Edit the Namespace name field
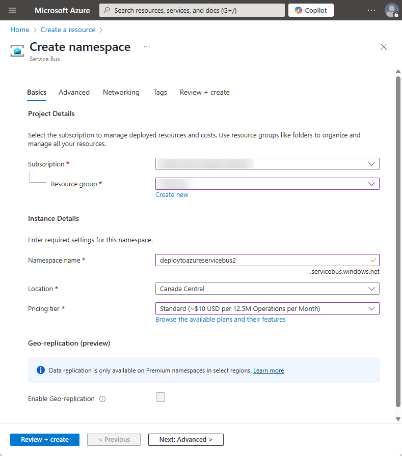This screenshot has height=456, width=402. tap(267, 260)
